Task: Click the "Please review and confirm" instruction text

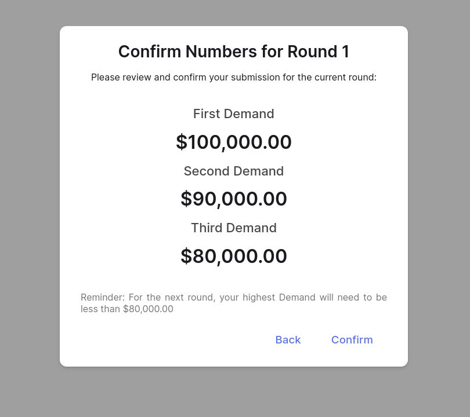Action: [x=234, y=78]
